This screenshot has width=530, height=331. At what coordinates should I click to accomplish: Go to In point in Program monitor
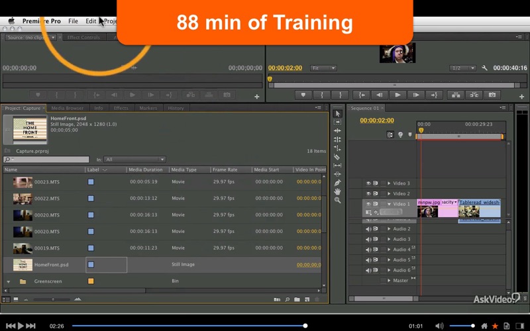point(361,95)
